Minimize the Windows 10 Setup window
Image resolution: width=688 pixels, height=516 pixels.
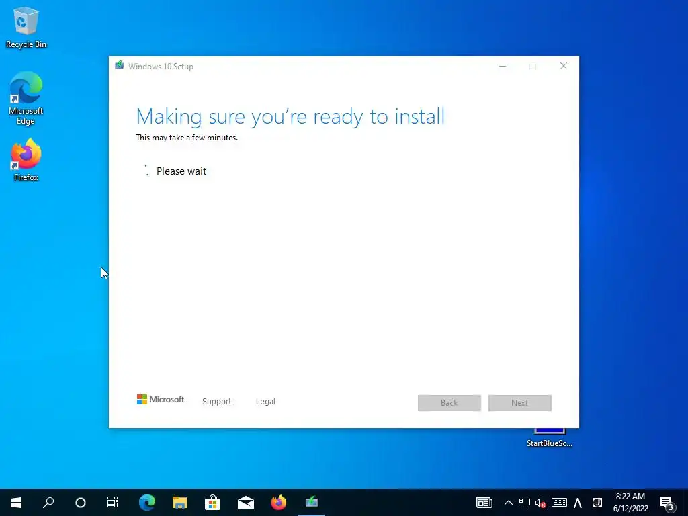point(503,67)
